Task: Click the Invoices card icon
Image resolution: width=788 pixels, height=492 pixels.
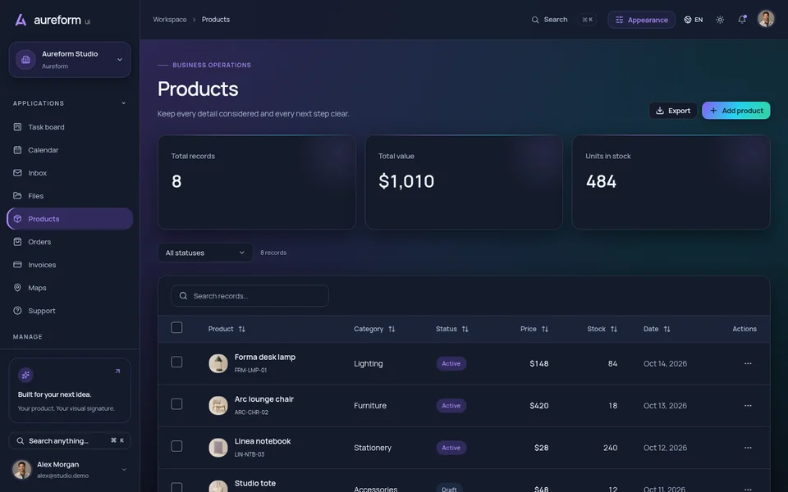Action: (17, 265)
